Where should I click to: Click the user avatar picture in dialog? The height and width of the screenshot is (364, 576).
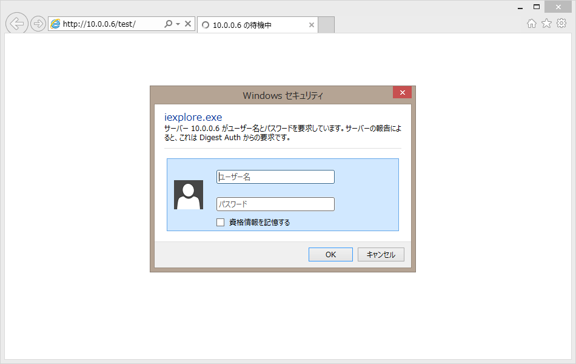188,195
